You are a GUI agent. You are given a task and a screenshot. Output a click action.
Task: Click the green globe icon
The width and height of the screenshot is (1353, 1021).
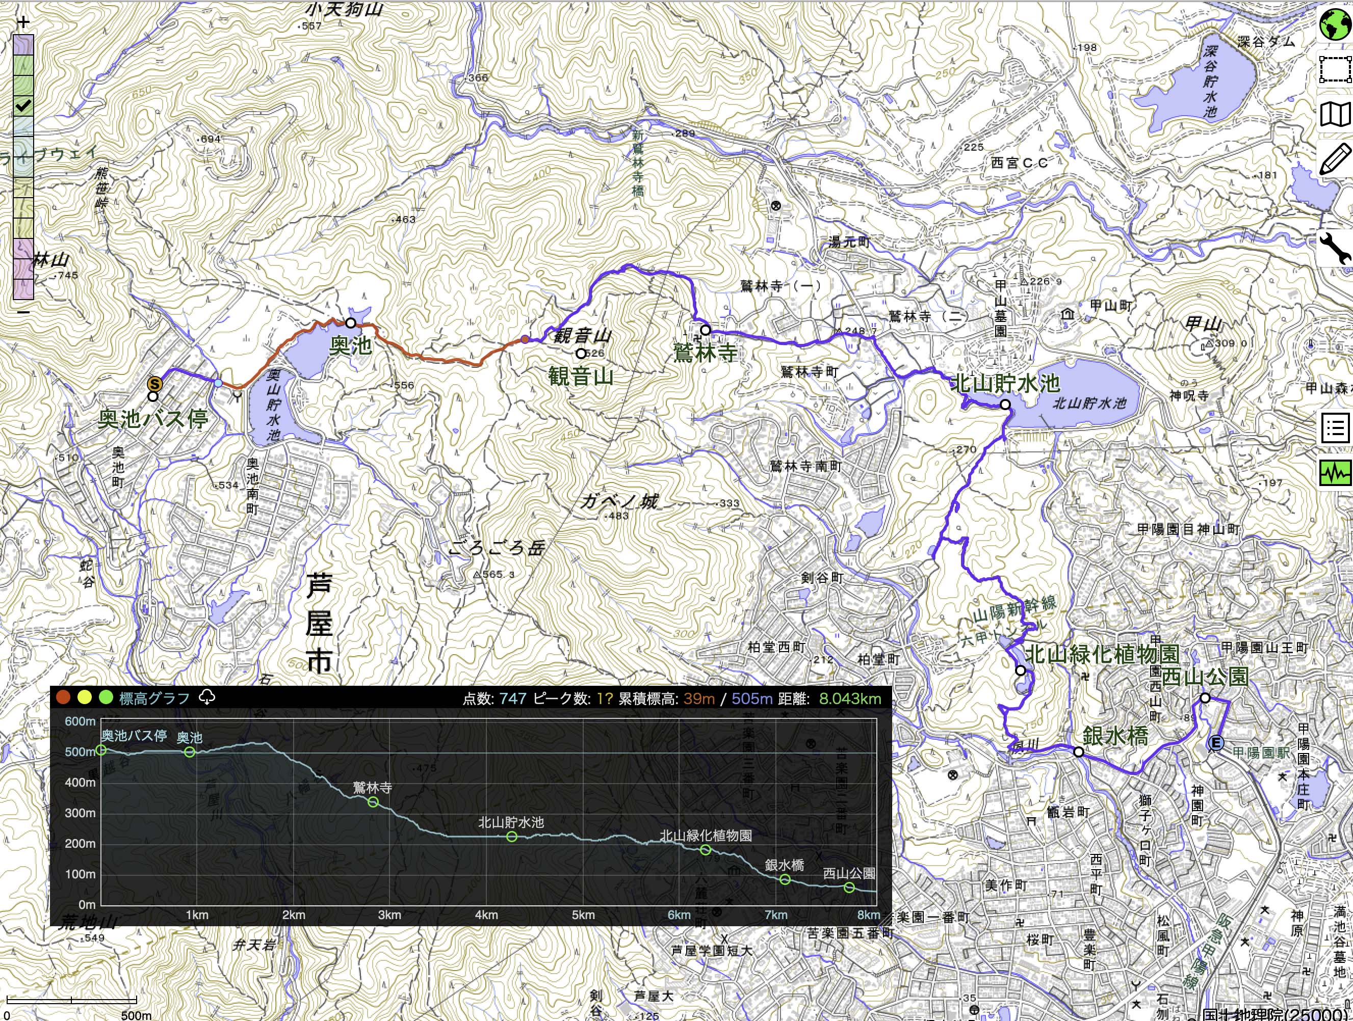(1335, 23)
